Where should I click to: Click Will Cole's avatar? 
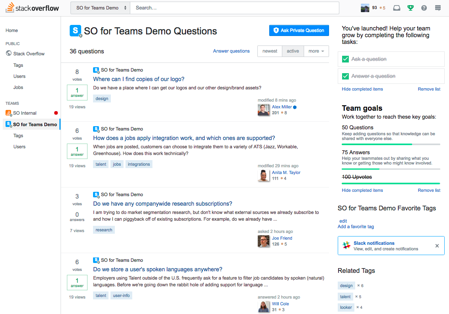(263, 306)
